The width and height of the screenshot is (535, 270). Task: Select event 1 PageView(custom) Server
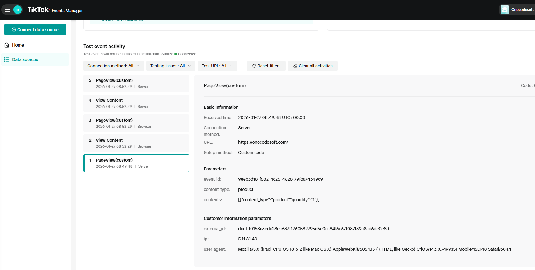coord(136,163)
